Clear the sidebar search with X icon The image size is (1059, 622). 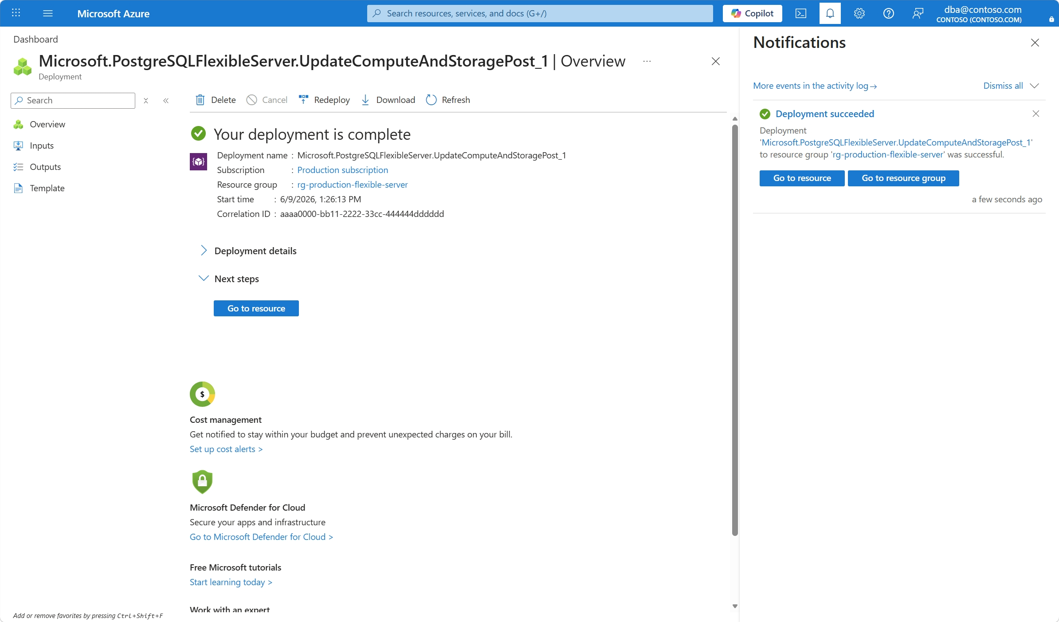(146, 101)
